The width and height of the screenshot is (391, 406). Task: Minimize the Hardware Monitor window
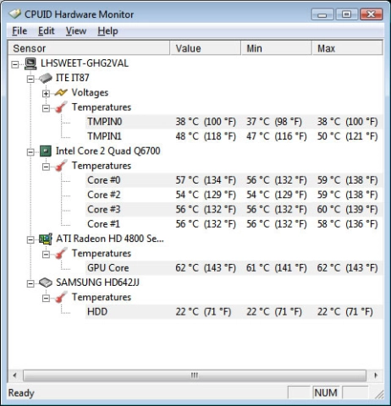coord(322,14)
